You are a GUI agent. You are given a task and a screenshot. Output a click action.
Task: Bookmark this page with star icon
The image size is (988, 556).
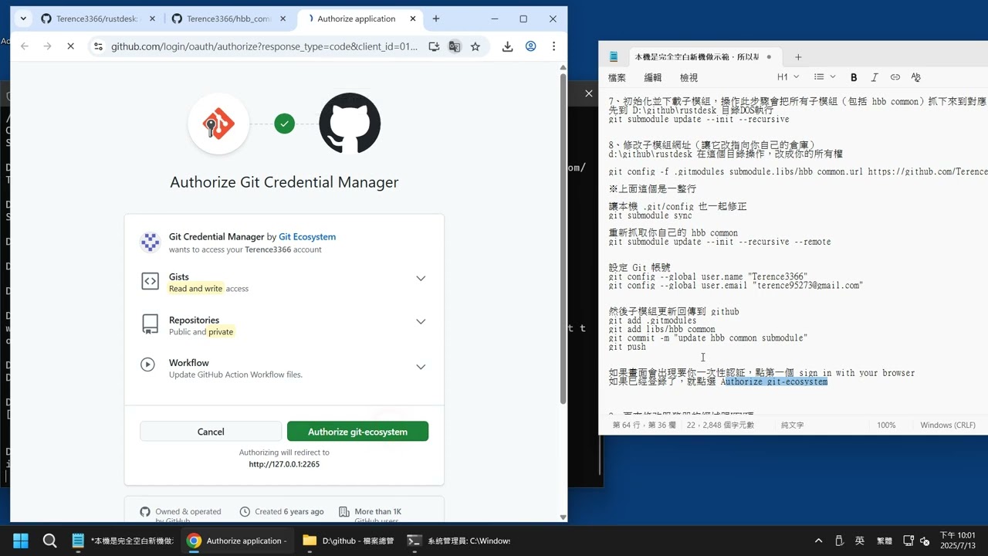(475, 46)
